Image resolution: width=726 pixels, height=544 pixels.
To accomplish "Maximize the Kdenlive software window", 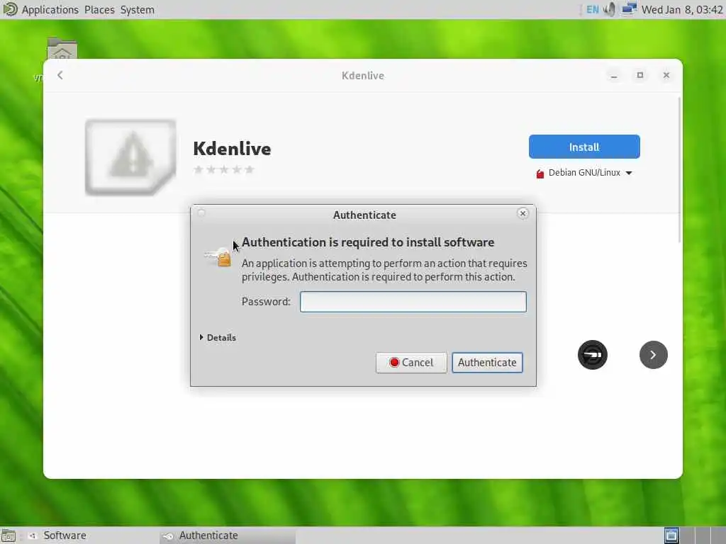I will 640,75.
